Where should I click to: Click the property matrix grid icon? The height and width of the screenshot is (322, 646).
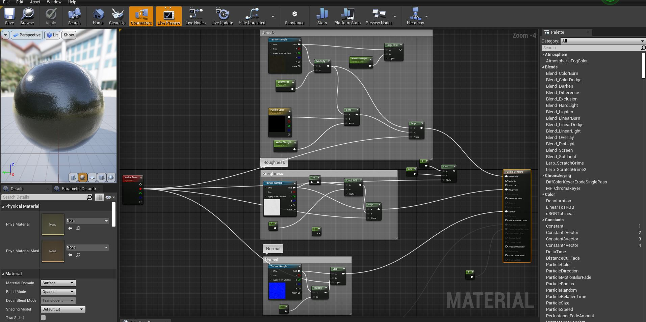point(100,197)
